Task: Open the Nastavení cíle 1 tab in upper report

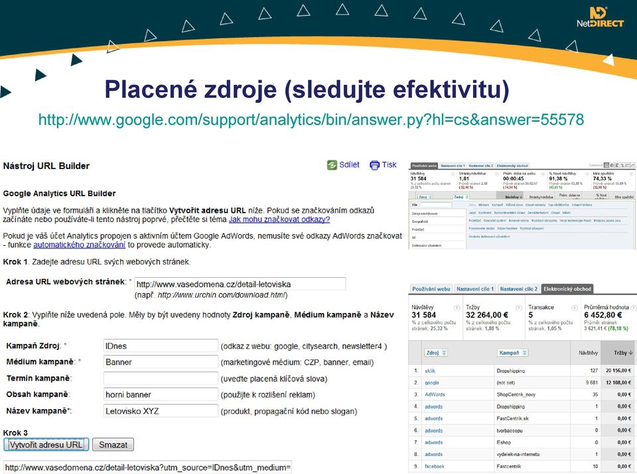Action: pos(453,166)
